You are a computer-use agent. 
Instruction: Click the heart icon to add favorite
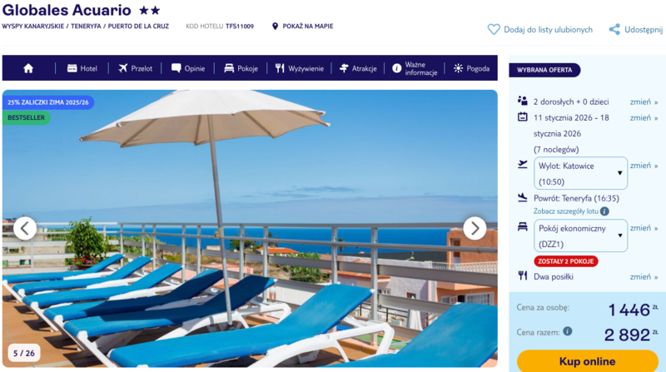494,29
